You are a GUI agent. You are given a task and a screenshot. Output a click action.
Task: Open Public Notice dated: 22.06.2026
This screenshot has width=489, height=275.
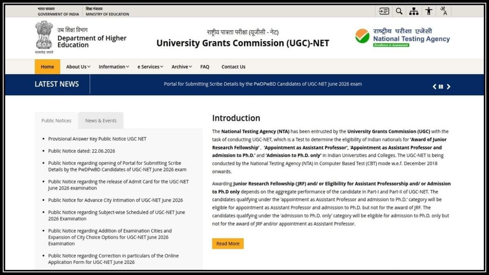[x=81, y=151]
